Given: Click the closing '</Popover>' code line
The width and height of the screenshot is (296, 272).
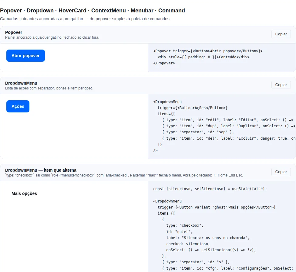Looking at the screenshot, I should click(164, 63).
